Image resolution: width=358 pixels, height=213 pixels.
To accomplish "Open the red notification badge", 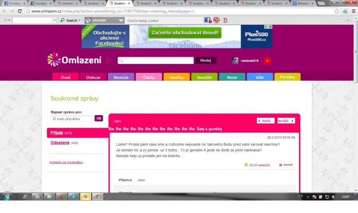I will (x=267, y=61).
